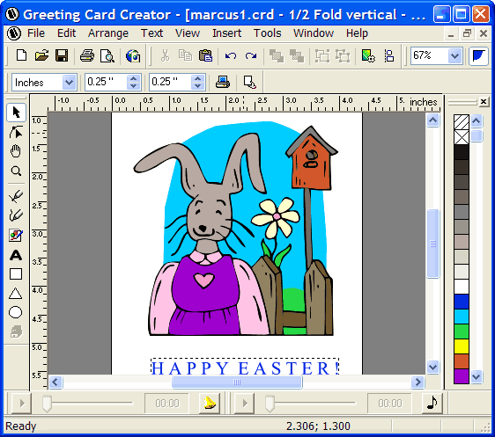Open the print preview icon
This screenshot has width=495, height=437.
[x=107, y=56]
